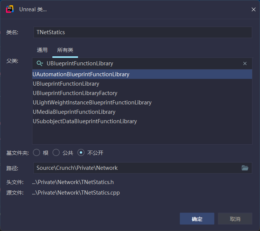Select UAutomationBlueprintFunctionLibrary in the list
260x231 pixels.
(x=142, y=74)
